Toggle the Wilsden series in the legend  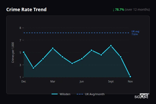pos(61,94)
